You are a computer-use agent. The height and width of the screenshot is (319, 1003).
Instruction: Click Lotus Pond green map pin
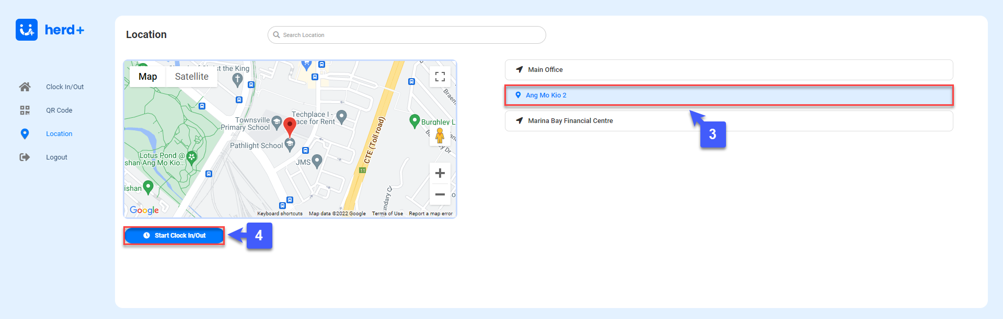click(192, 157)
